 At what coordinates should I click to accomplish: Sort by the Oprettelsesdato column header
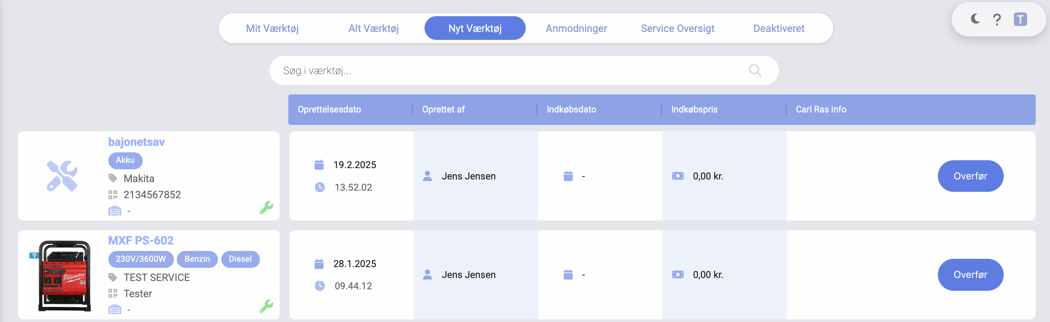pos(329,109)
